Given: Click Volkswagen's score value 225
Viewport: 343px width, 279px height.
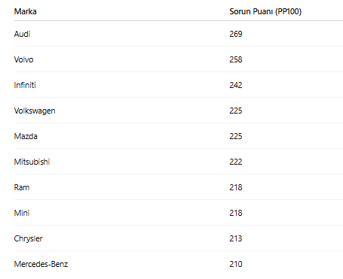Looking at the screenshot, I should coord(236,111).
